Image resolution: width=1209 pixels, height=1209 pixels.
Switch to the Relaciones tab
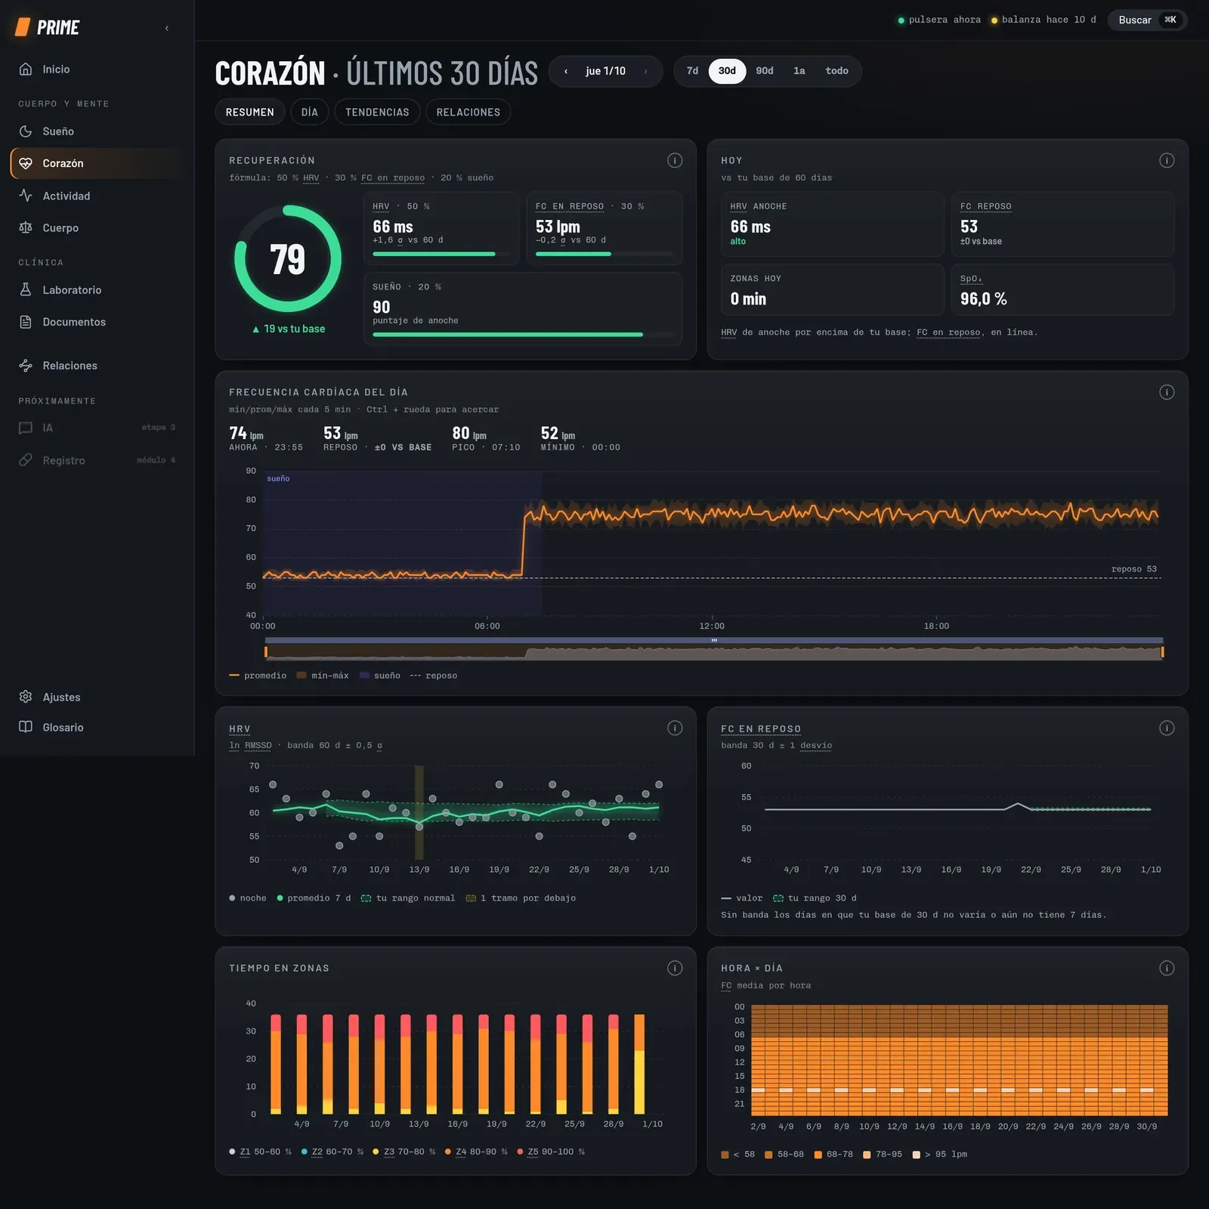(x=468, y=112)
